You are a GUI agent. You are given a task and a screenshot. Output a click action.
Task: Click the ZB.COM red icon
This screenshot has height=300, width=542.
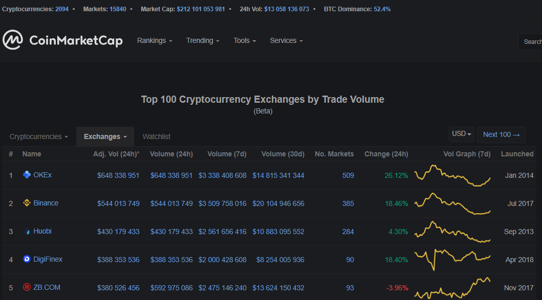coord(27,287)
